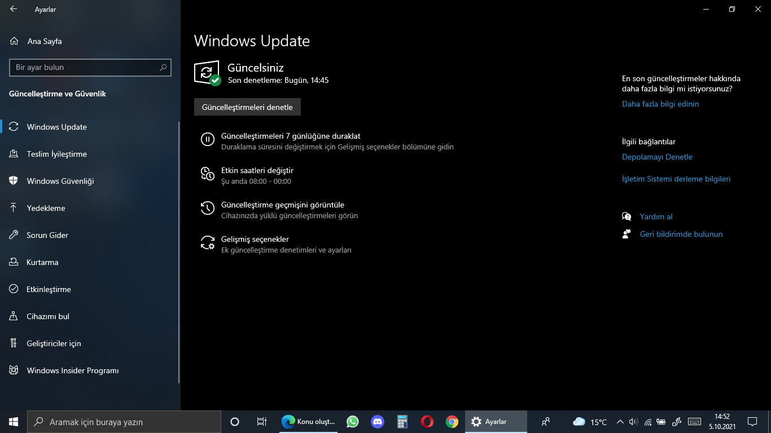Go to the Yedekleme section
Viewport: 771px width, 433px height.
click(x=90, y=208)
